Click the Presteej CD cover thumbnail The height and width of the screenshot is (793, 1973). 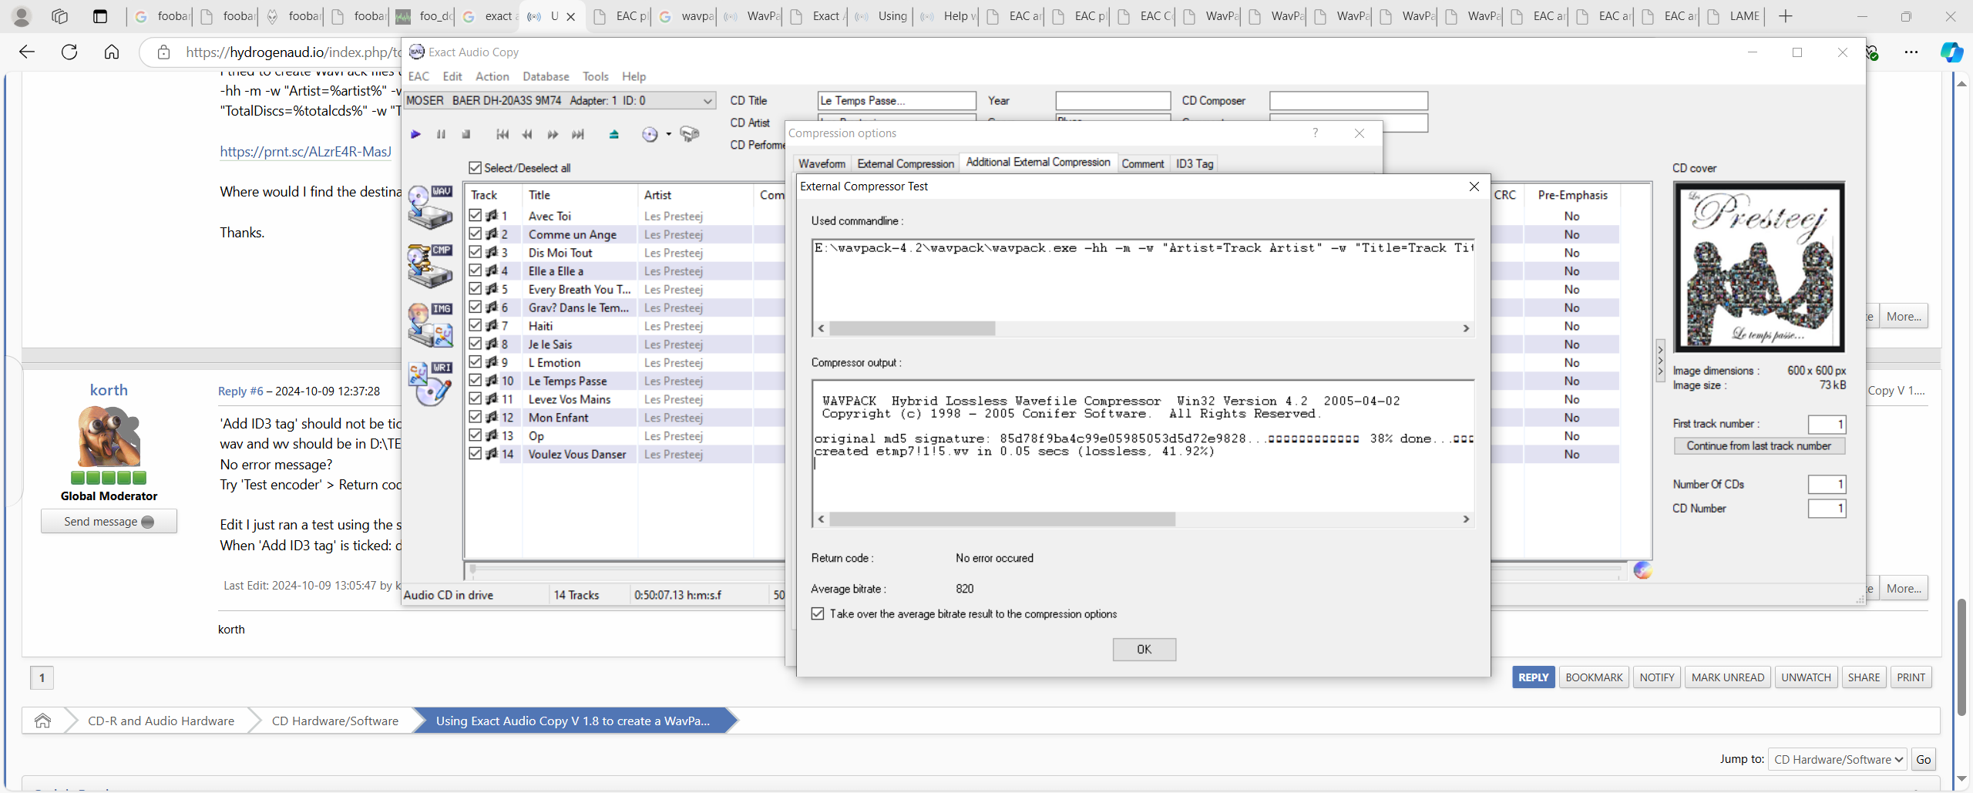point(1759,267)
